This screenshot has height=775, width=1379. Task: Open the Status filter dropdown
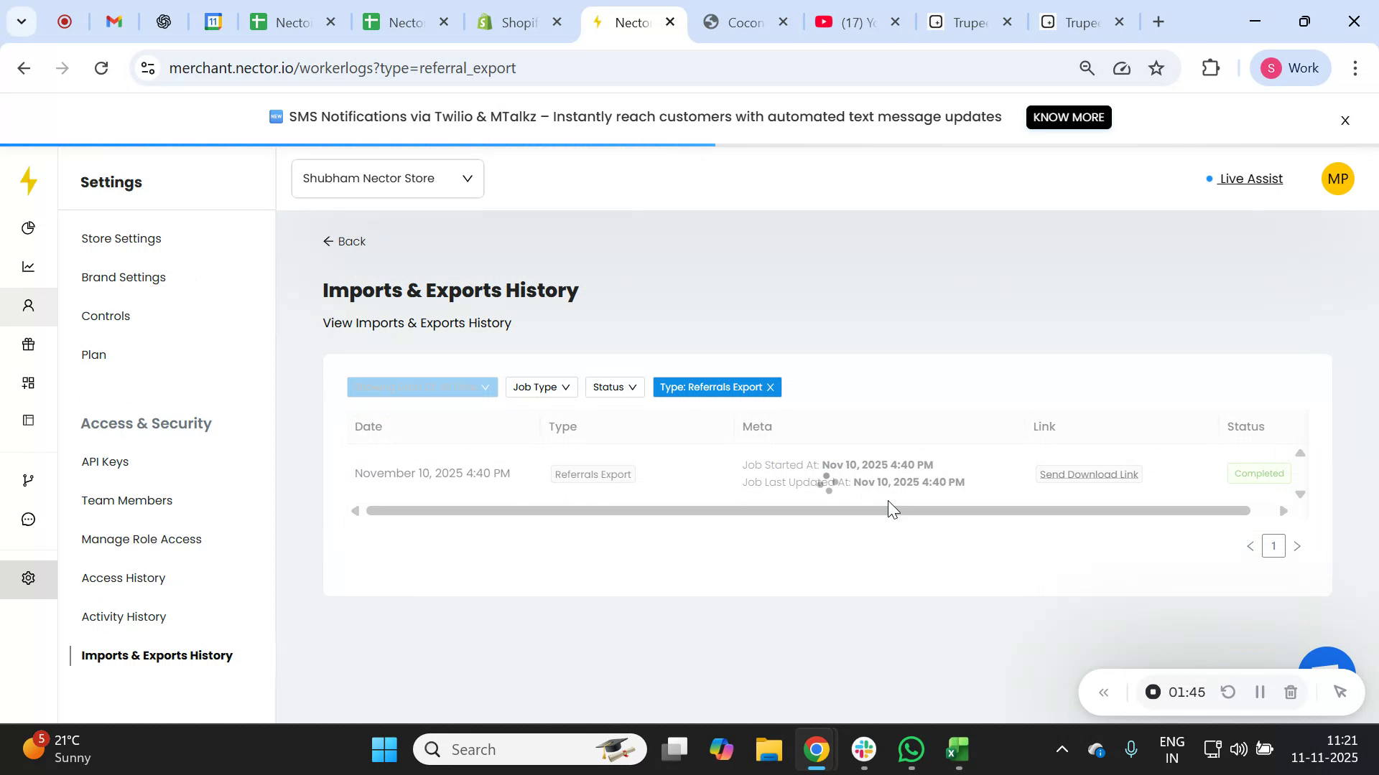click(614, 387)
